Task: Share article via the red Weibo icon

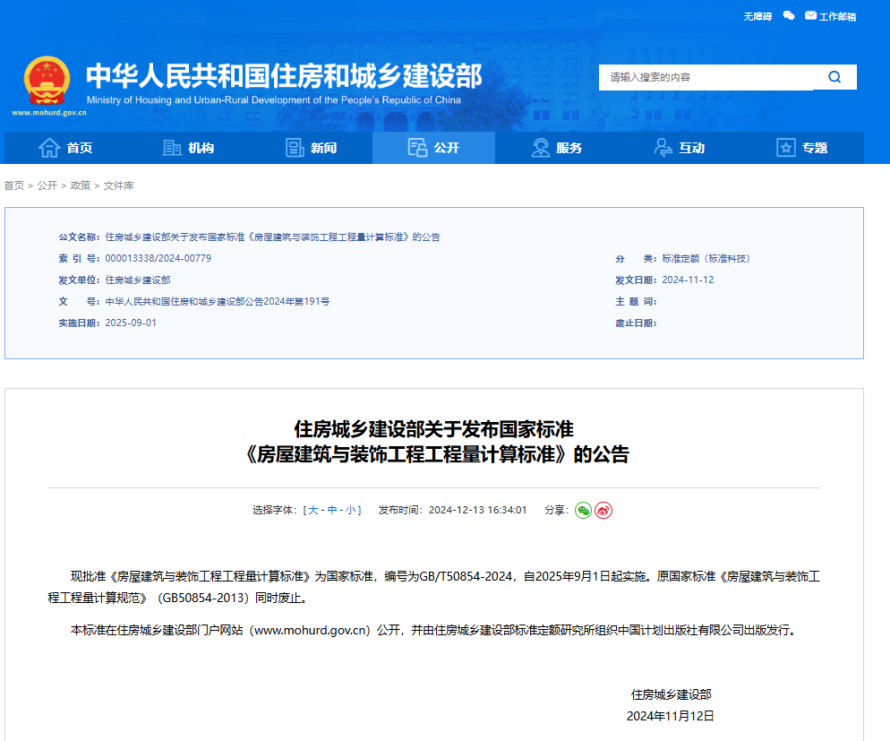Action: [x=603, y=509]
